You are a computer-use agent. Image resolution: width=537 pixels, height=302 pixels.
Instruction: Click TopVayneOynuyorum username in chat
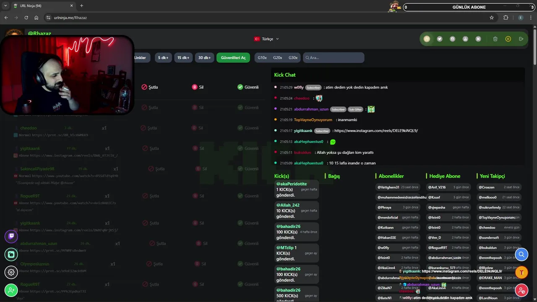[313, 120]
